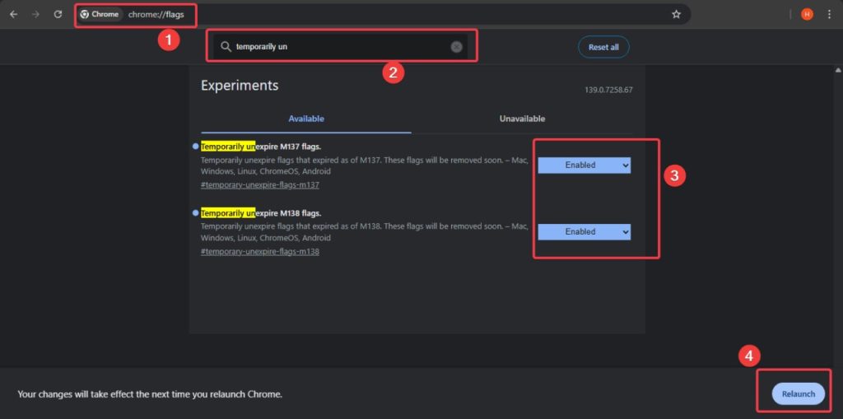Go back using the browser back arrow
Screen dimensions: 843x419
pyautogui.click(x=14, y=14)
